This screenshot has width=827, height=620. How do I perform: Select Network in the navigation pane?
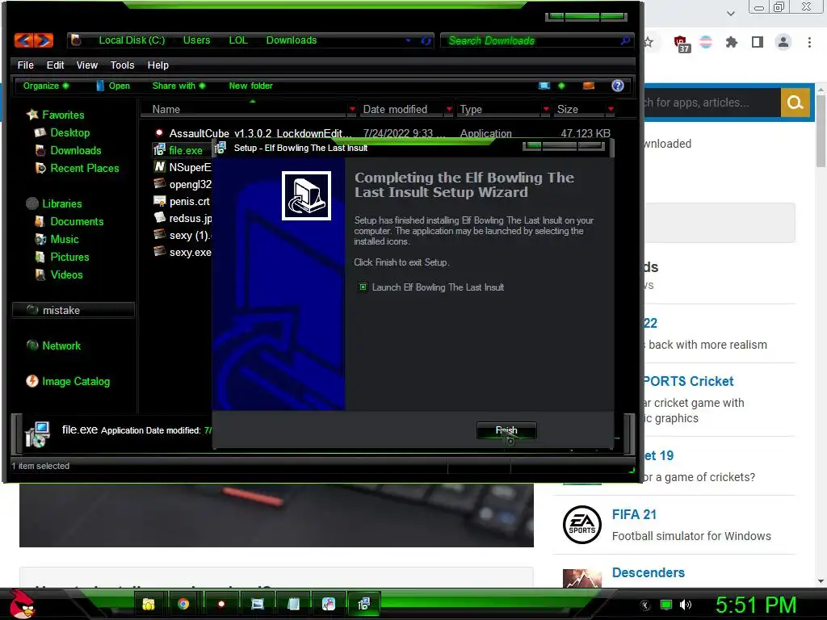click(61, 346)
